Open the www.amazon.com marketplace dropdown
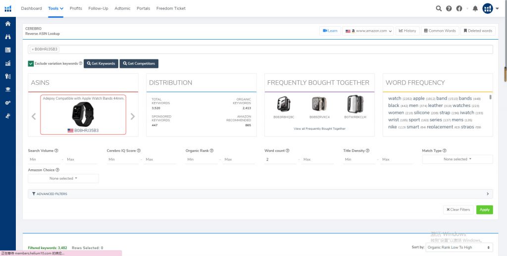This screenshot has height=256, width=507. [x=369, y=31]
